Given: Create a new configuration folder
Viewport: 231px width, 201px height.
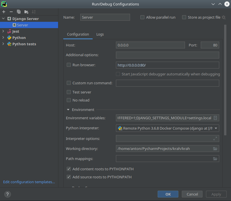Looking at the screenshot, I should point(26,12).
